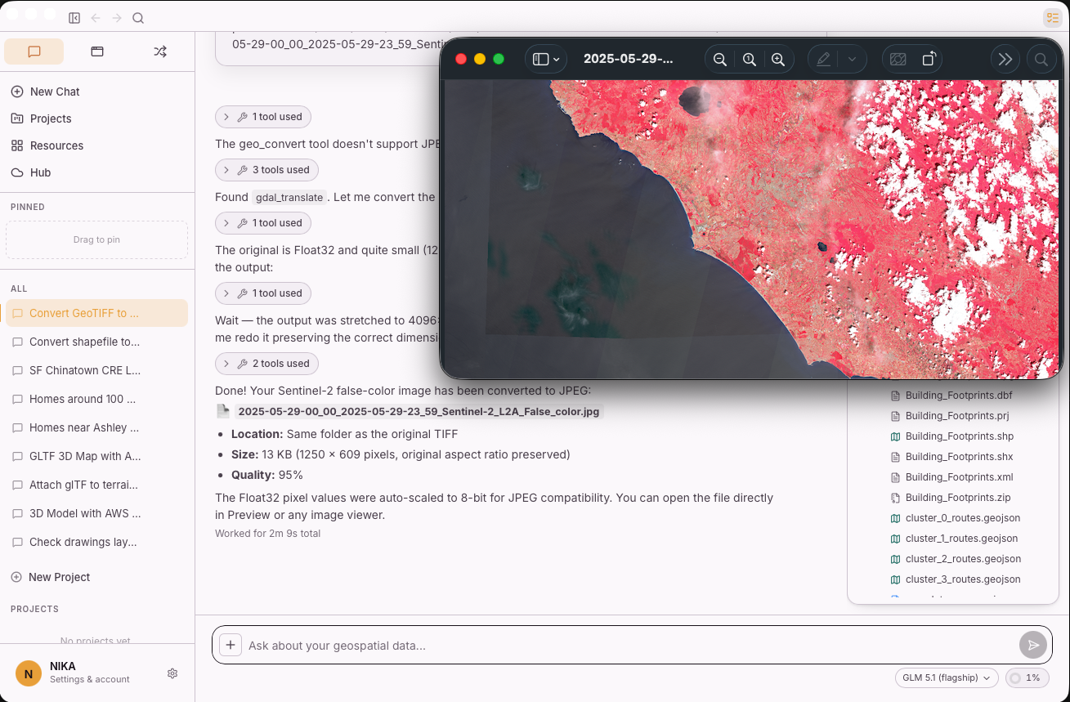Select the 'Convert GeoTIFF to ...' chat

click(97, 313)
